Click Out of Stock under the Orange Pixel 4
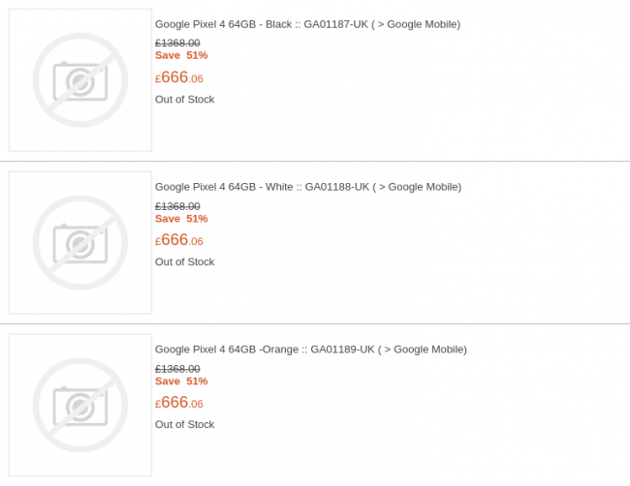Viewport: 630px width, 486px height. 184,425
